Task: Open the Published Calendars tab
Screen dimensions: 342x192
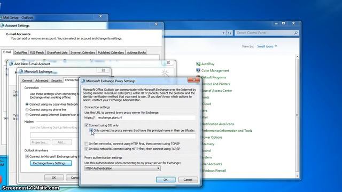Action: point(111,52)
